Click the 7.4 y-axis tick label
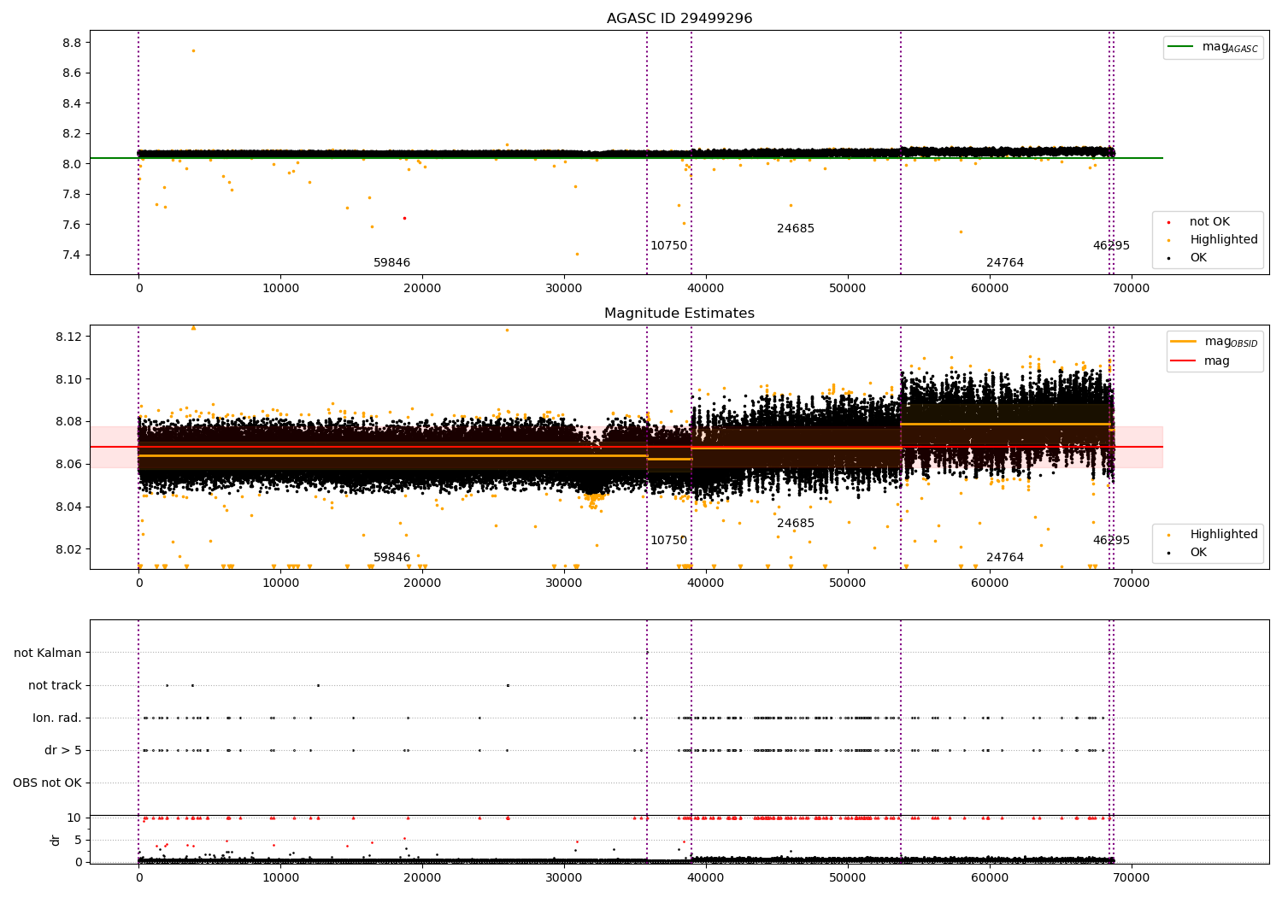This screenshot has width=1282, height=897. [72, 255]
